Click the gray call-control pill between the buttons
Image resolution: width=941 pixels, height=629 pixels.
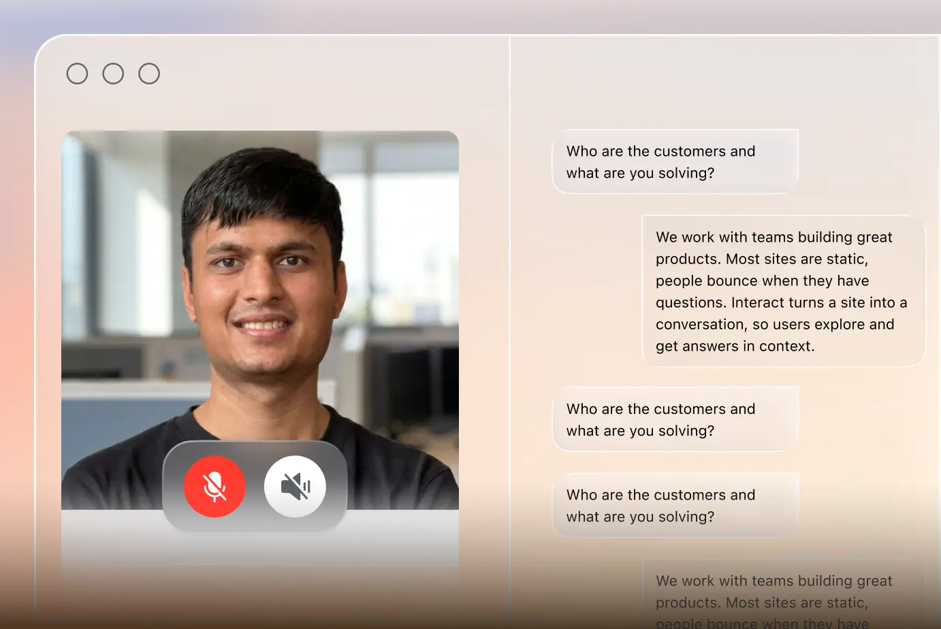point(255,486)
